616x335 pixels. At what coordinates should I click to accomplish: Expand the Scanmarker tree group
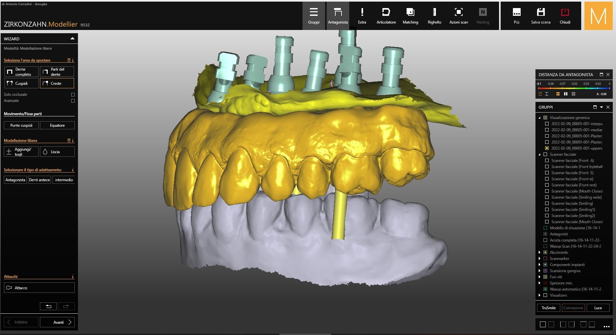click(539, 259)
